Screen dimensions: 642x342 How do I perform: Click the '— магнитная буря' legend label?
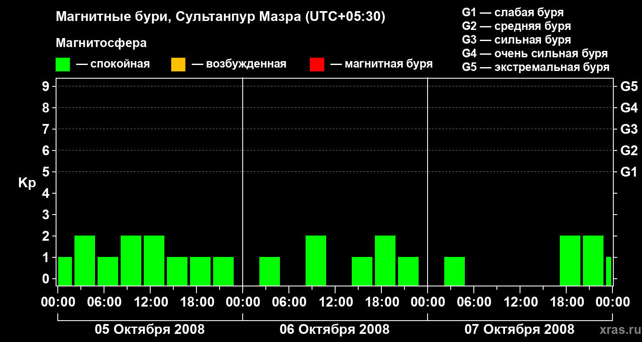(x=382, y=65)
